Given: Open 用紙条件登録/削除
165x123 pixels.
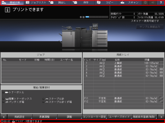Looking at the screenshot, I should (145, 117).
